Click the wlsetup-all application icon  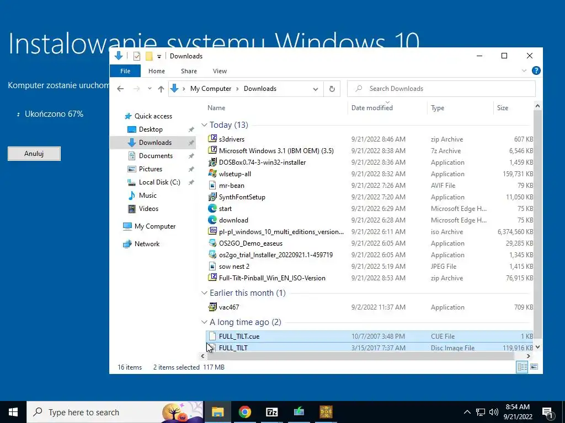point(212,173)
